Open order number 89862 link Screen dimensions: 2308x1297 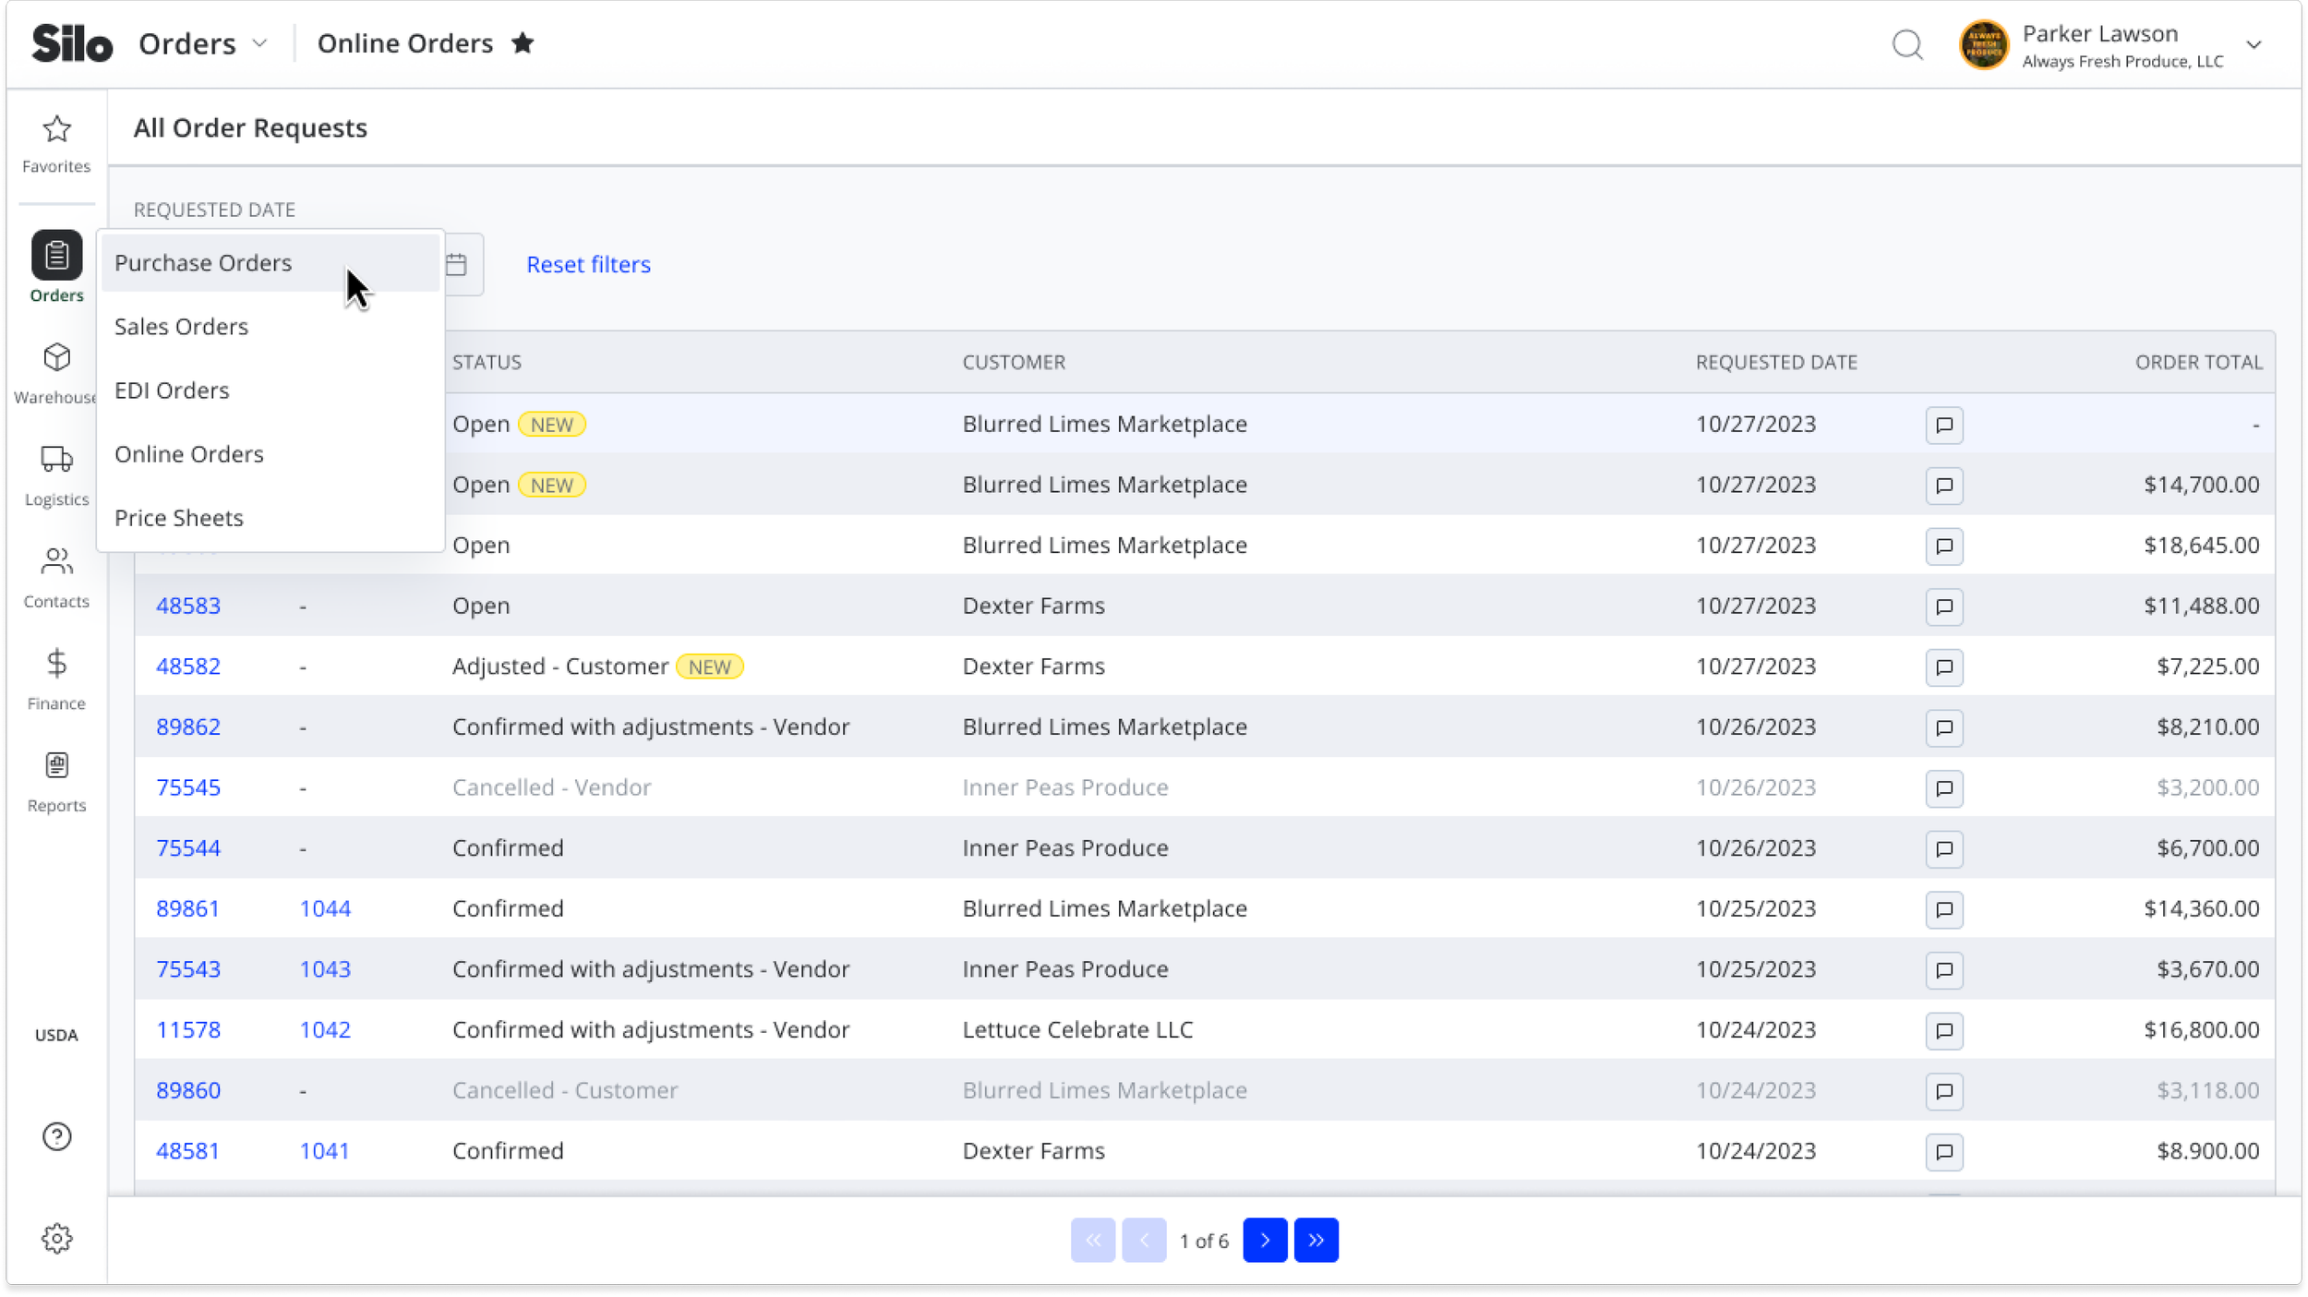(188, 727)
